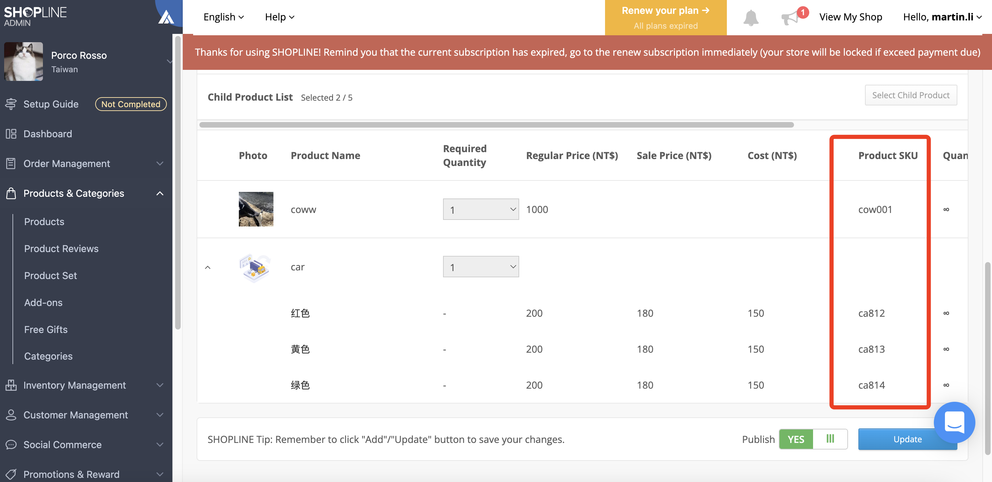
Task: Click the Regular Price (NT$) column header
Action: tap(572, 155)
